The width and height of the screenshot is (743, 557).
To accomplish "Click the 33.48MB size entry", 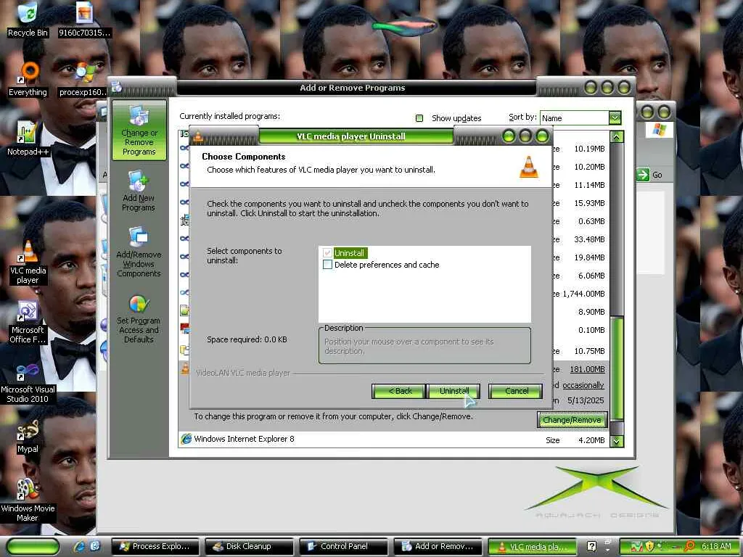I will [589, 239].
